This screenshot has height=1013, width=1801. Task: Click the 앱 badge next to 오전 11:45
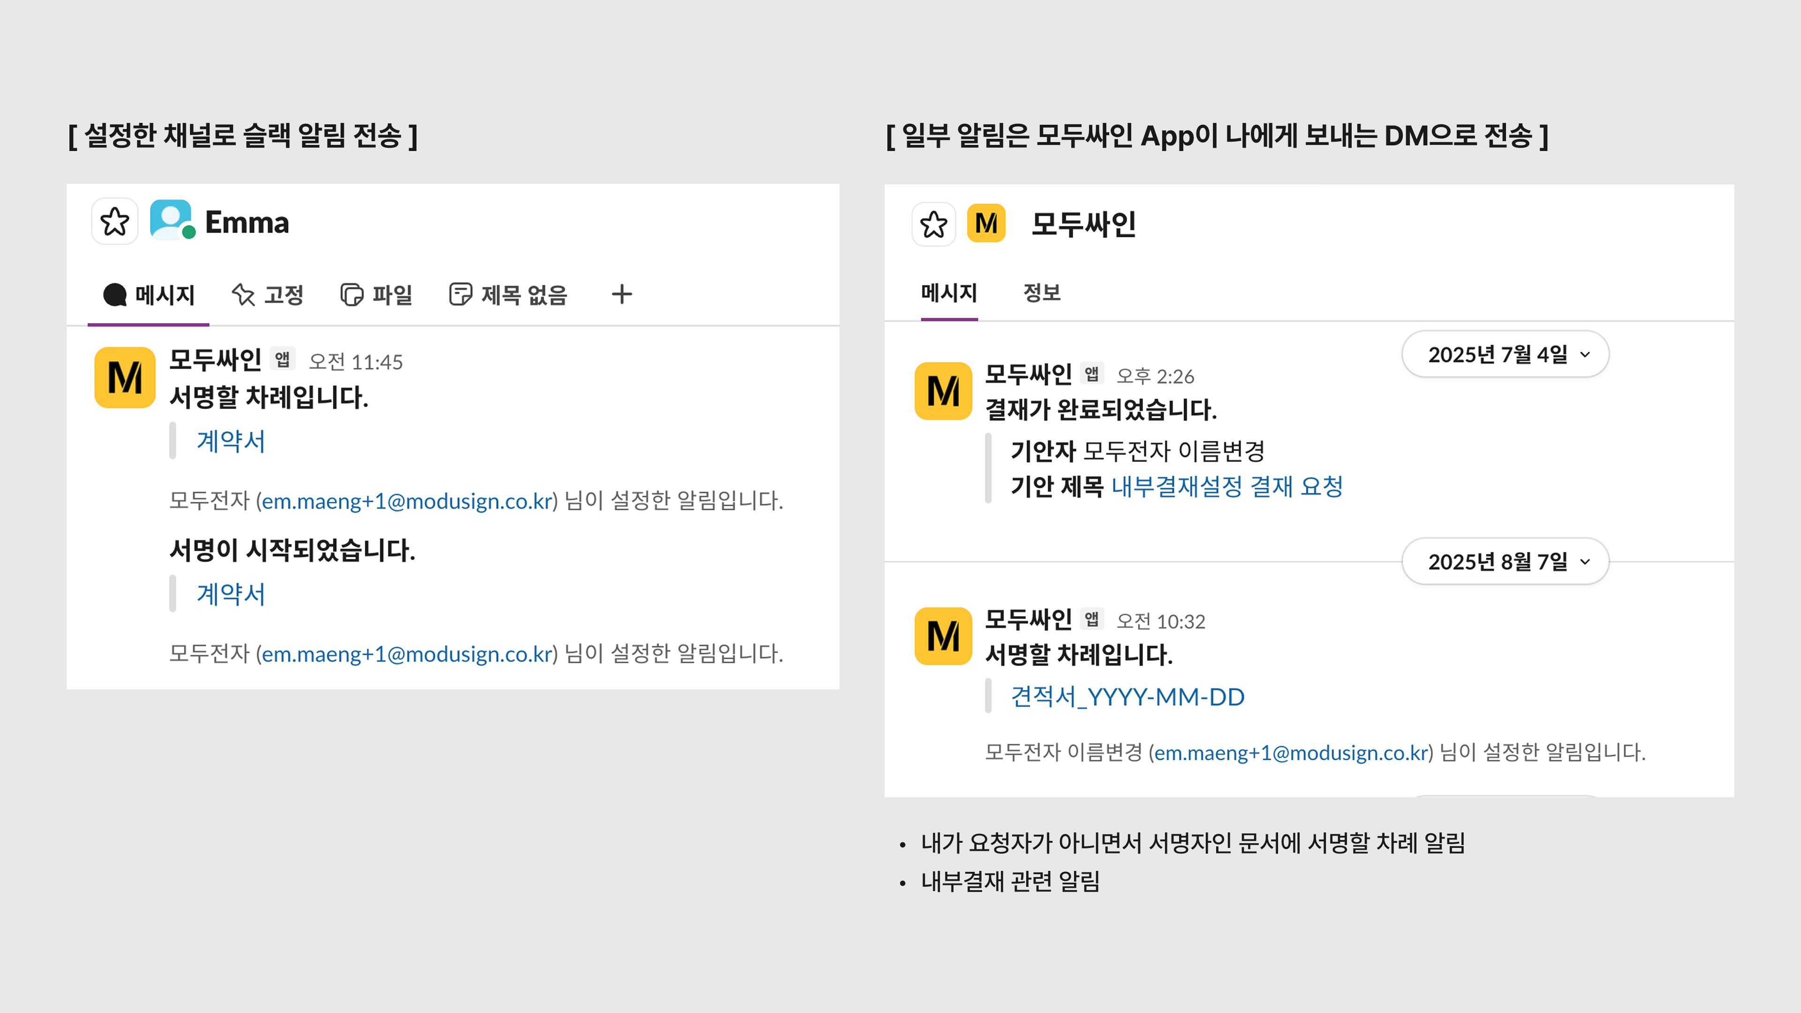coord(282,359)
